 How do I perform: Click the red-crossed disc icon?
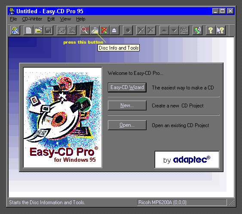pos(104,30)
